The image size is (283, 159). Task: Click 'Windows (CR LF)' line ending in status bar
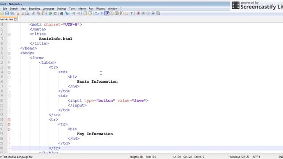[239, 157]
